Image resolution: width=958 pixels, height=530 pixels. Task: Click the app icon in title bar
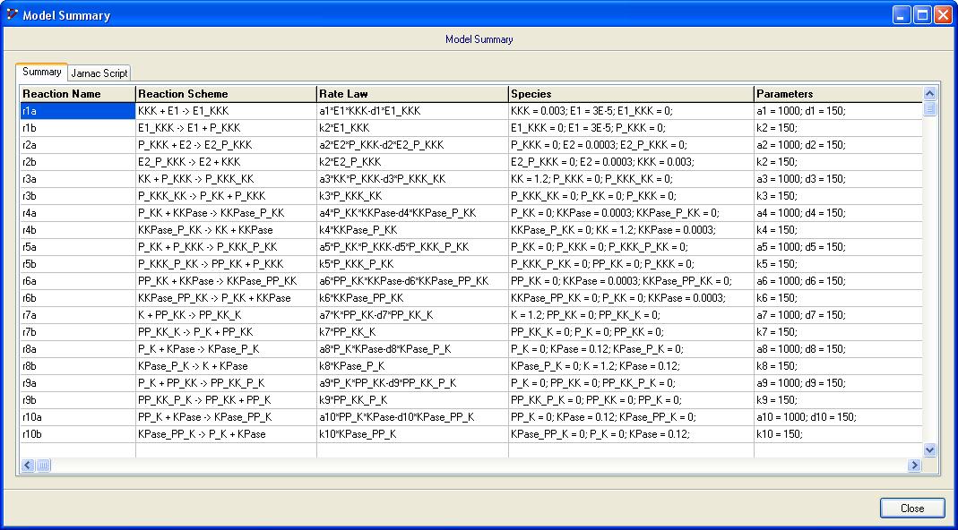(x=12, y=15)
